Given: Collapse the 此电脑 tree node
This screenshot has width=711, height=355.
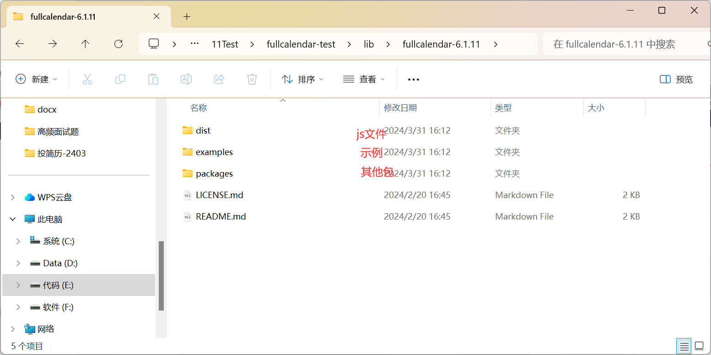Looking at the screenshot, I should pyautogui.click(x=12, y=219).
